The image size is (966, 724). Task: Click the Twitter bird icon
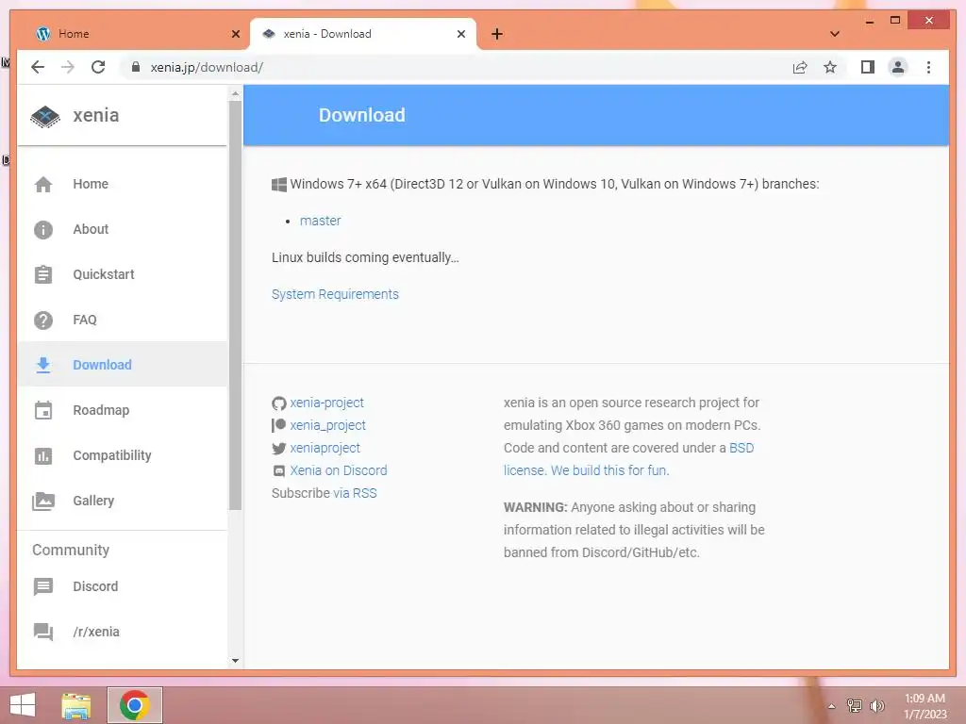coord(278,448)
